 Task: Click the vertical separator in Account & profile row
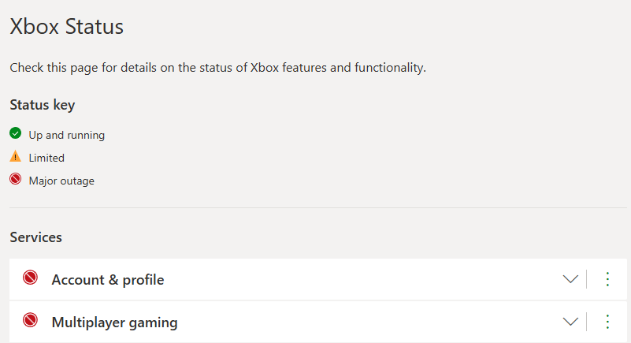pos(587,279)
